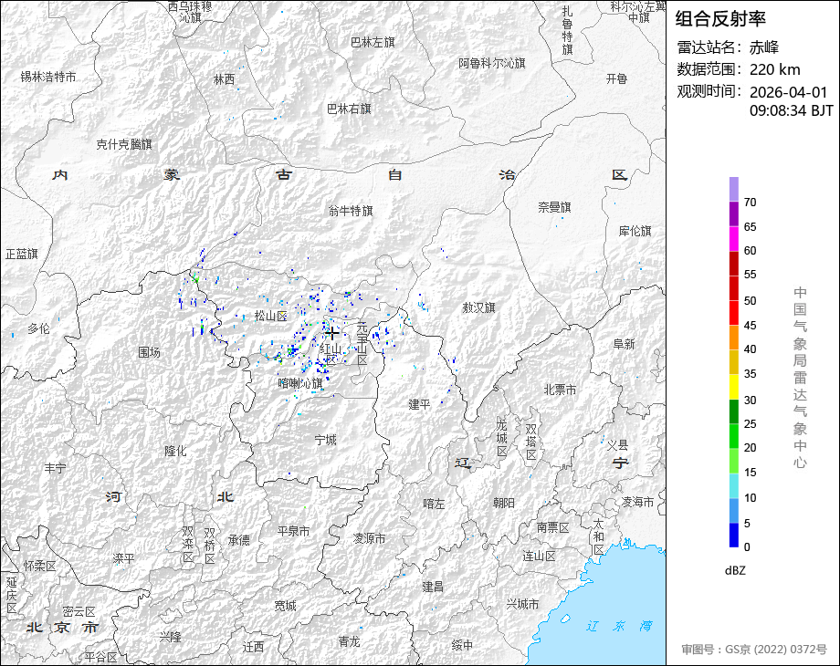Select the 承德 label

pyautogui.click(x=239, y=540)
